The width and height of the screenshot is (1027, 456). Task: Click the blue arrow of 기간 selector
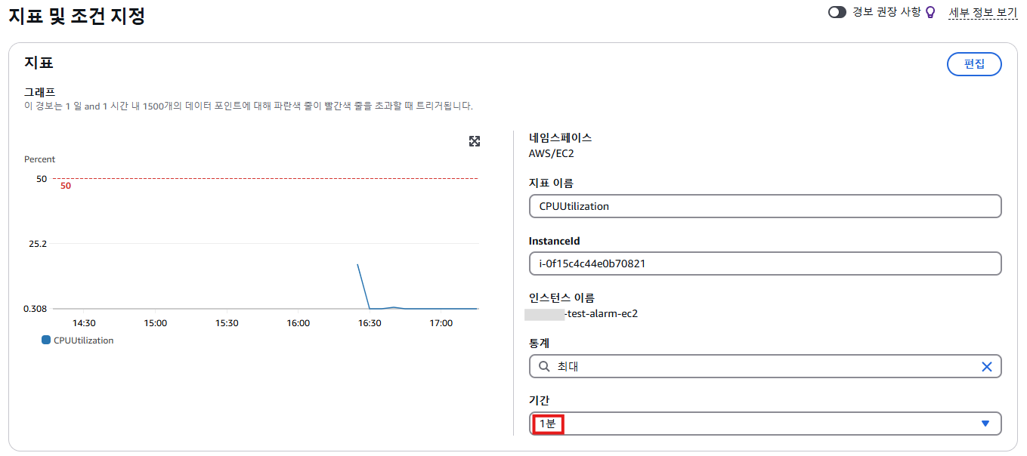pyautogui.click(x=985, y=424)
